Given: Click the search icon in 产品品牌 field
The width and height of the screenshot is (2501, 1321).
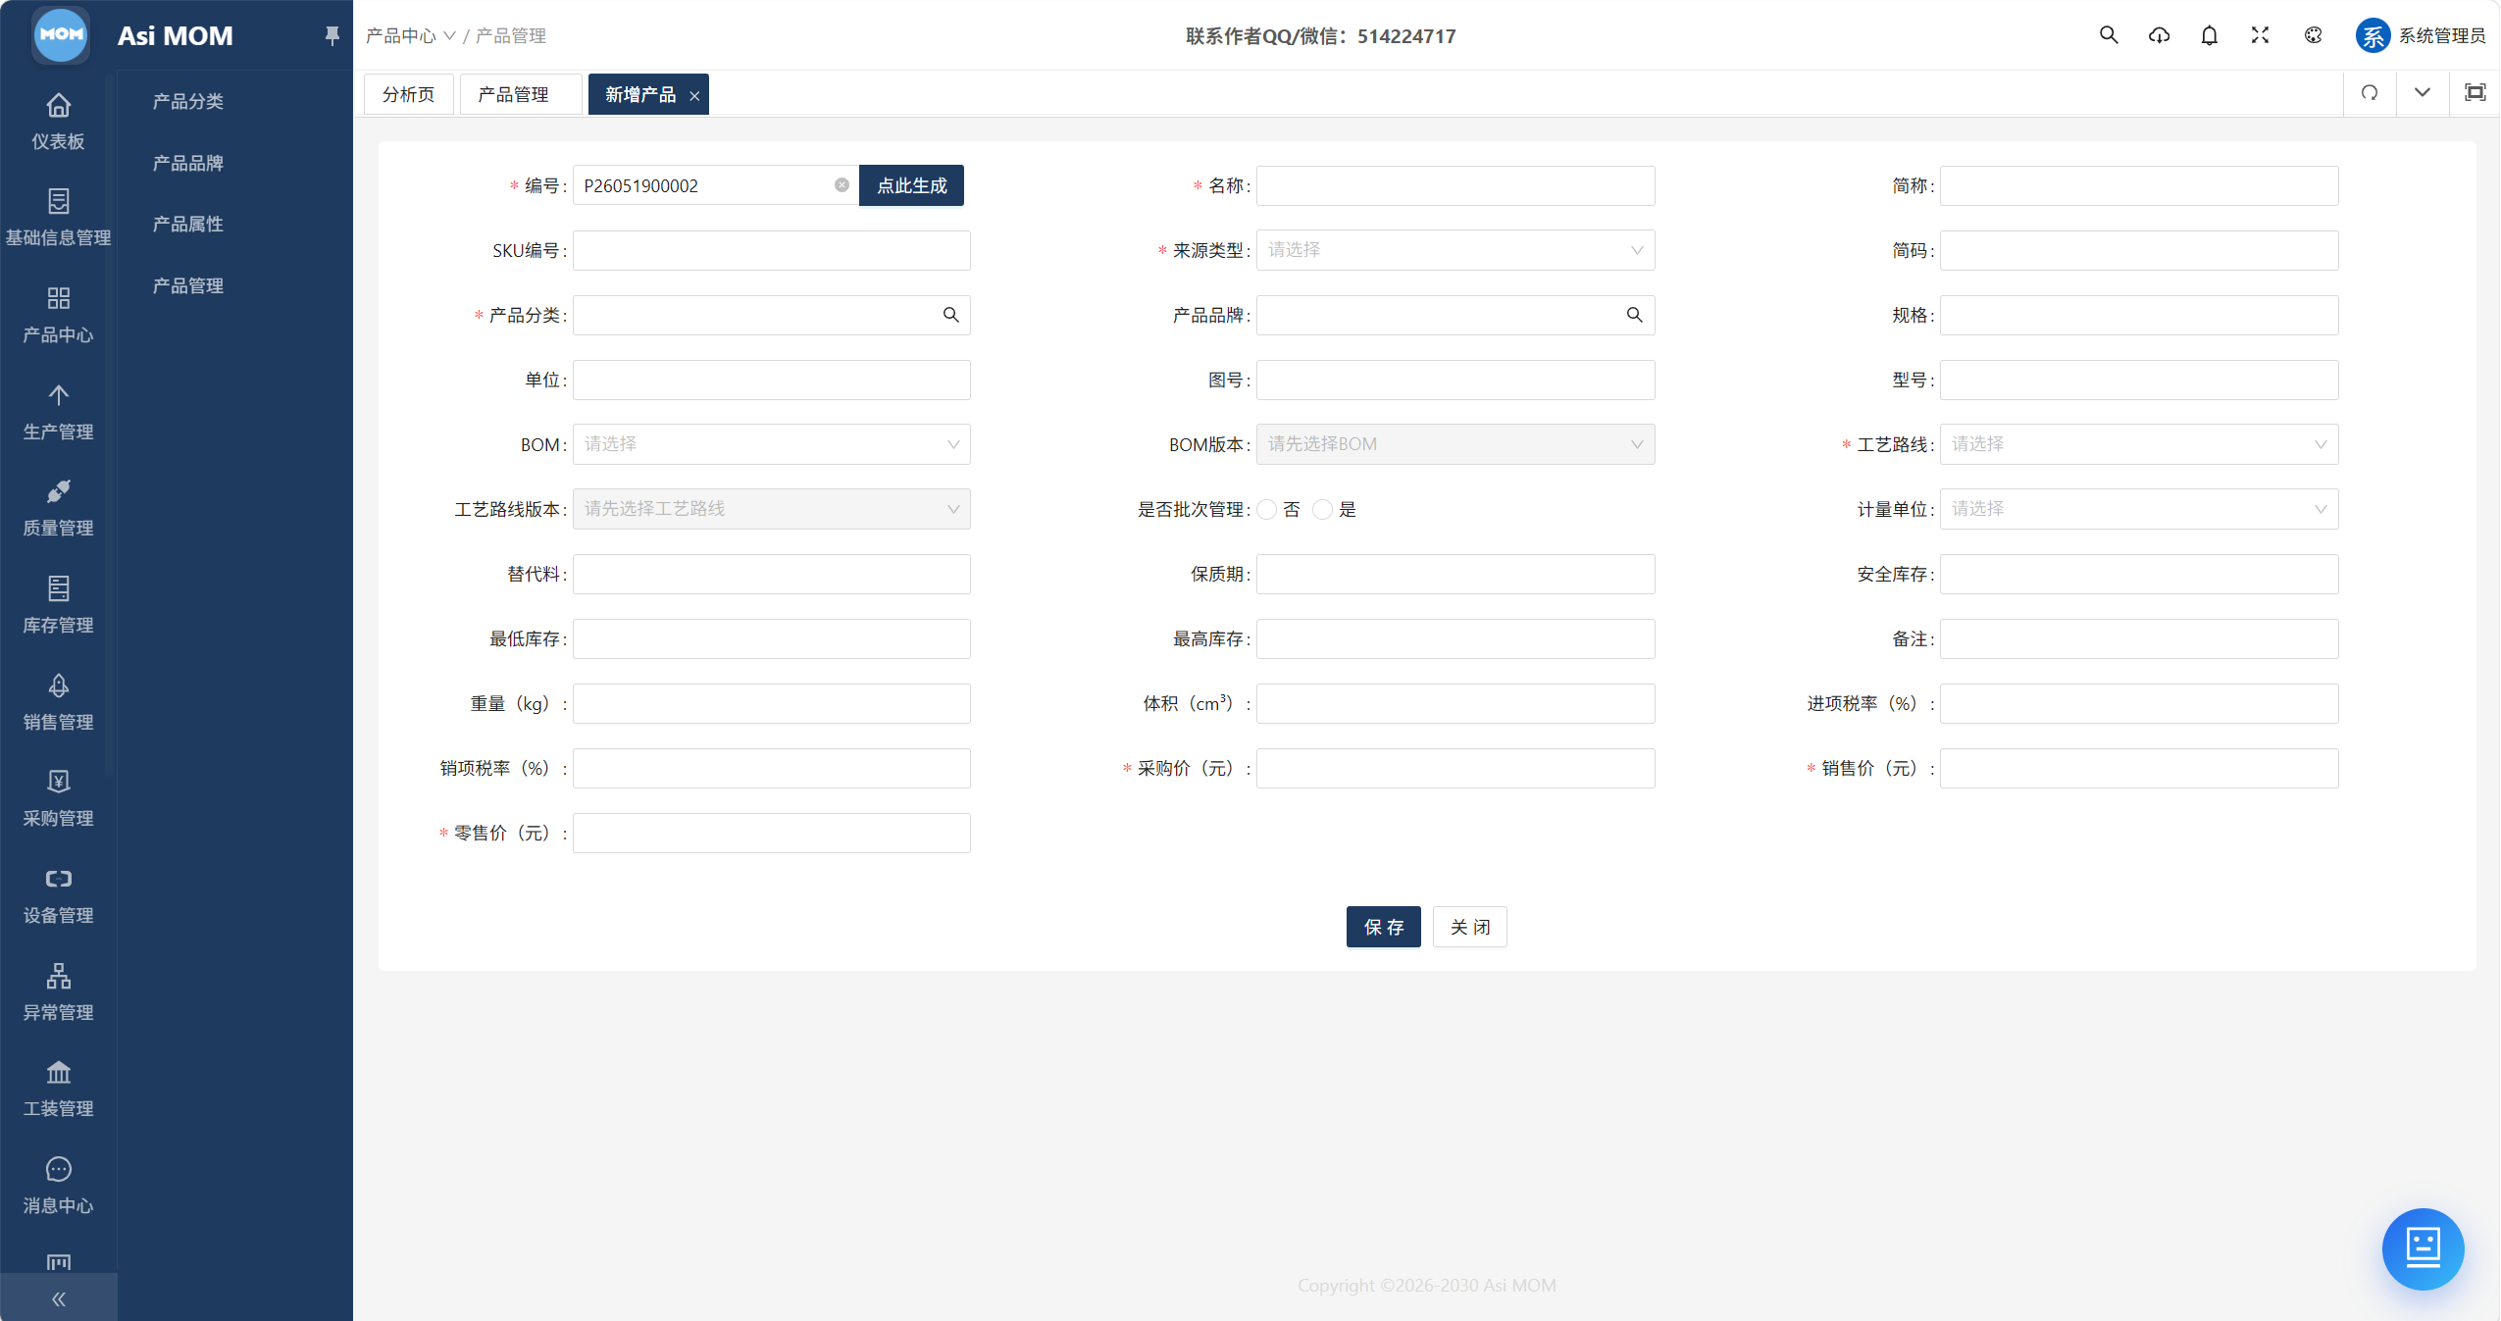Looking at the screenshot, I should 1634,315.
